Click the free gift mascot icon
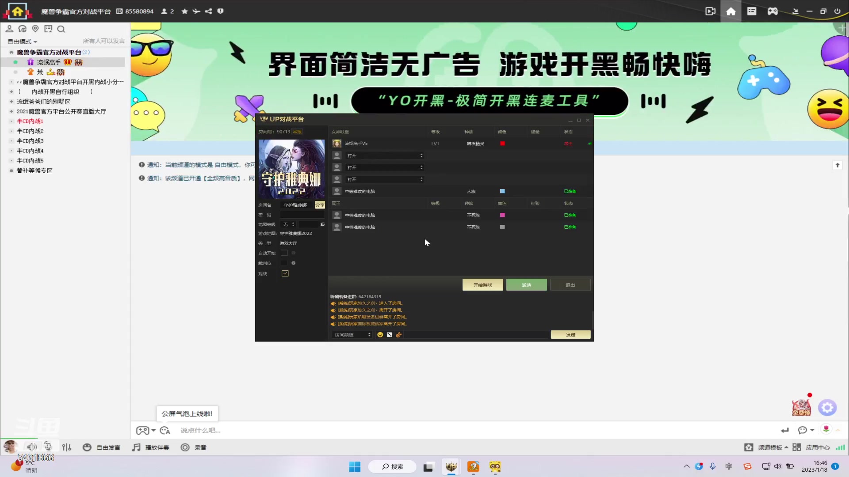The height and width of the screenshot is (477, 849). [801, 407]
